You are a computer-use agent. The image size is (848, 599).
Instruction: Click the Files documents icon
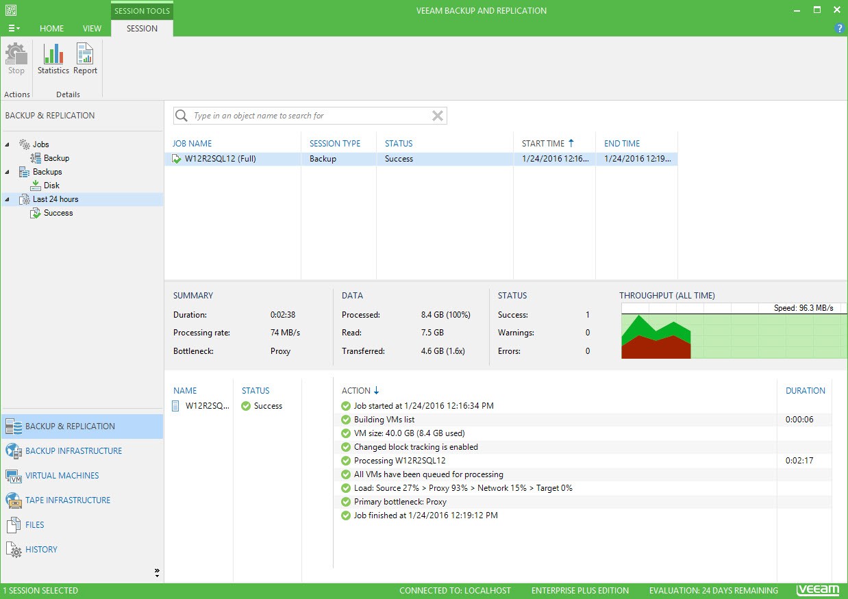click(x=14, y=525)
